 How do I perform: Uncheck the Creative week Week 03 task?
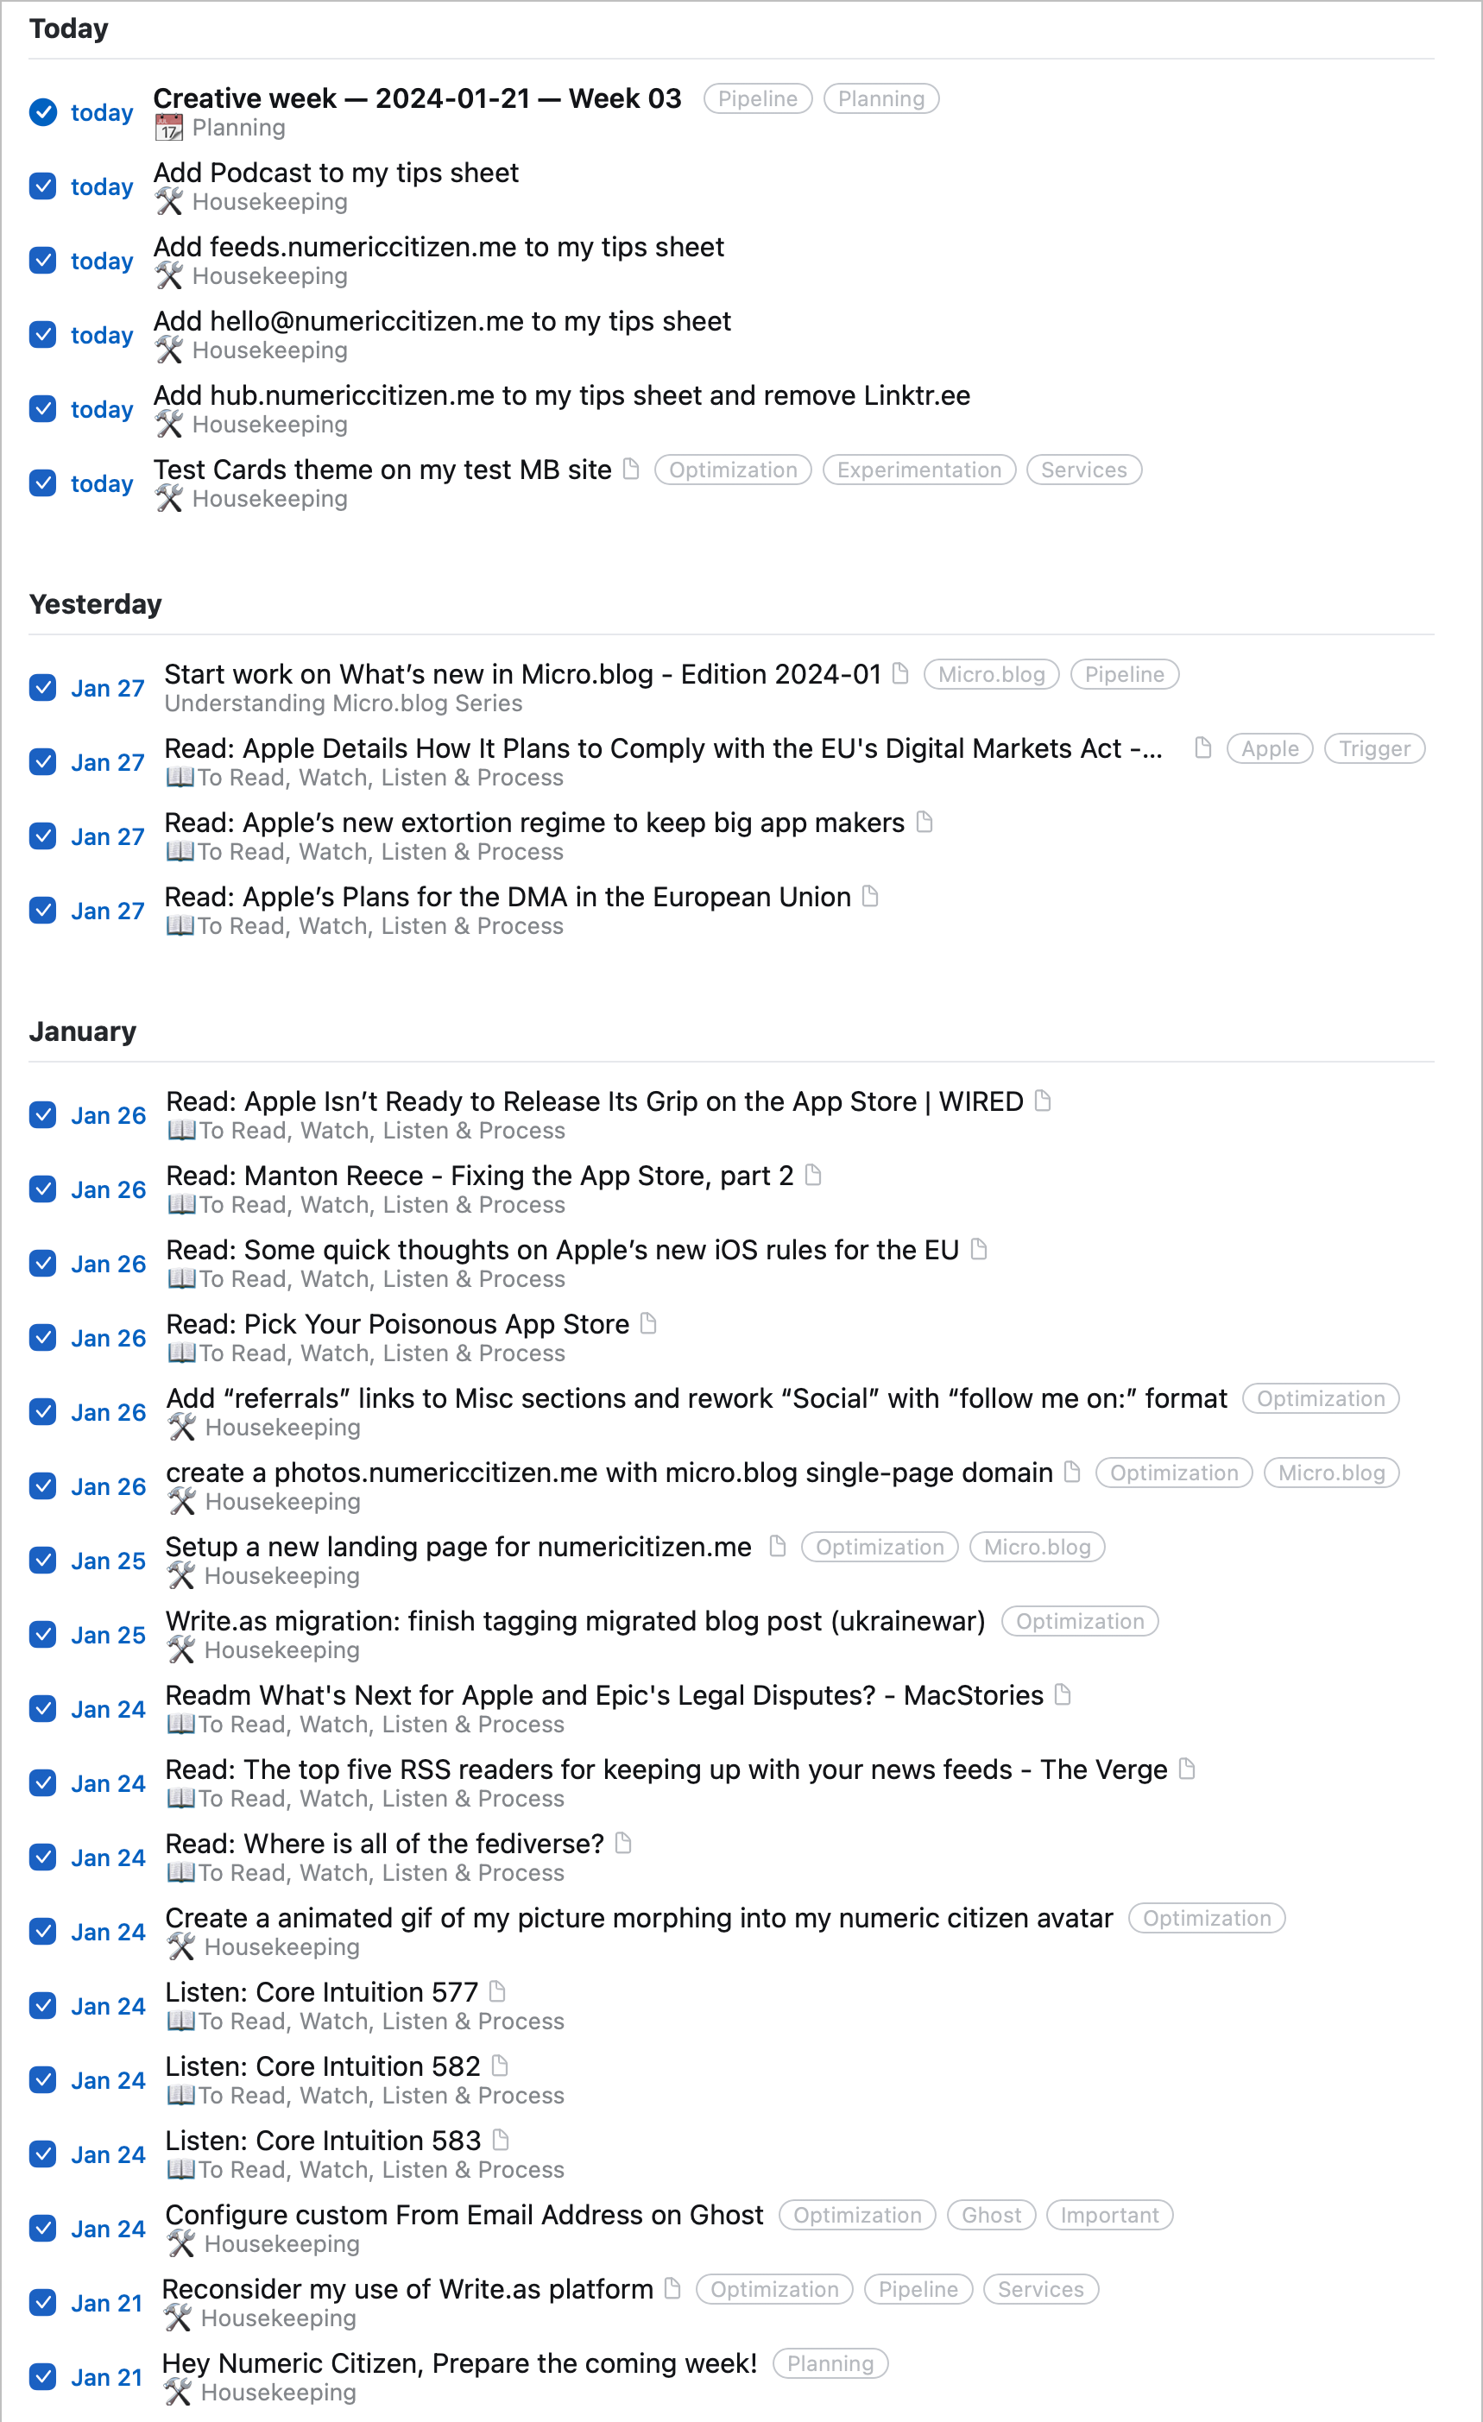click(x=43, y=112)
